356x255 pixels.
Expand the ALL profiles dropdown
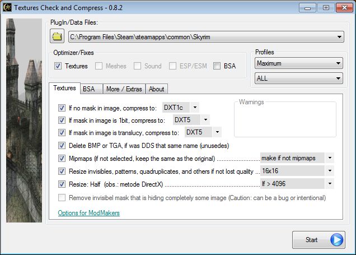(298, 78)
